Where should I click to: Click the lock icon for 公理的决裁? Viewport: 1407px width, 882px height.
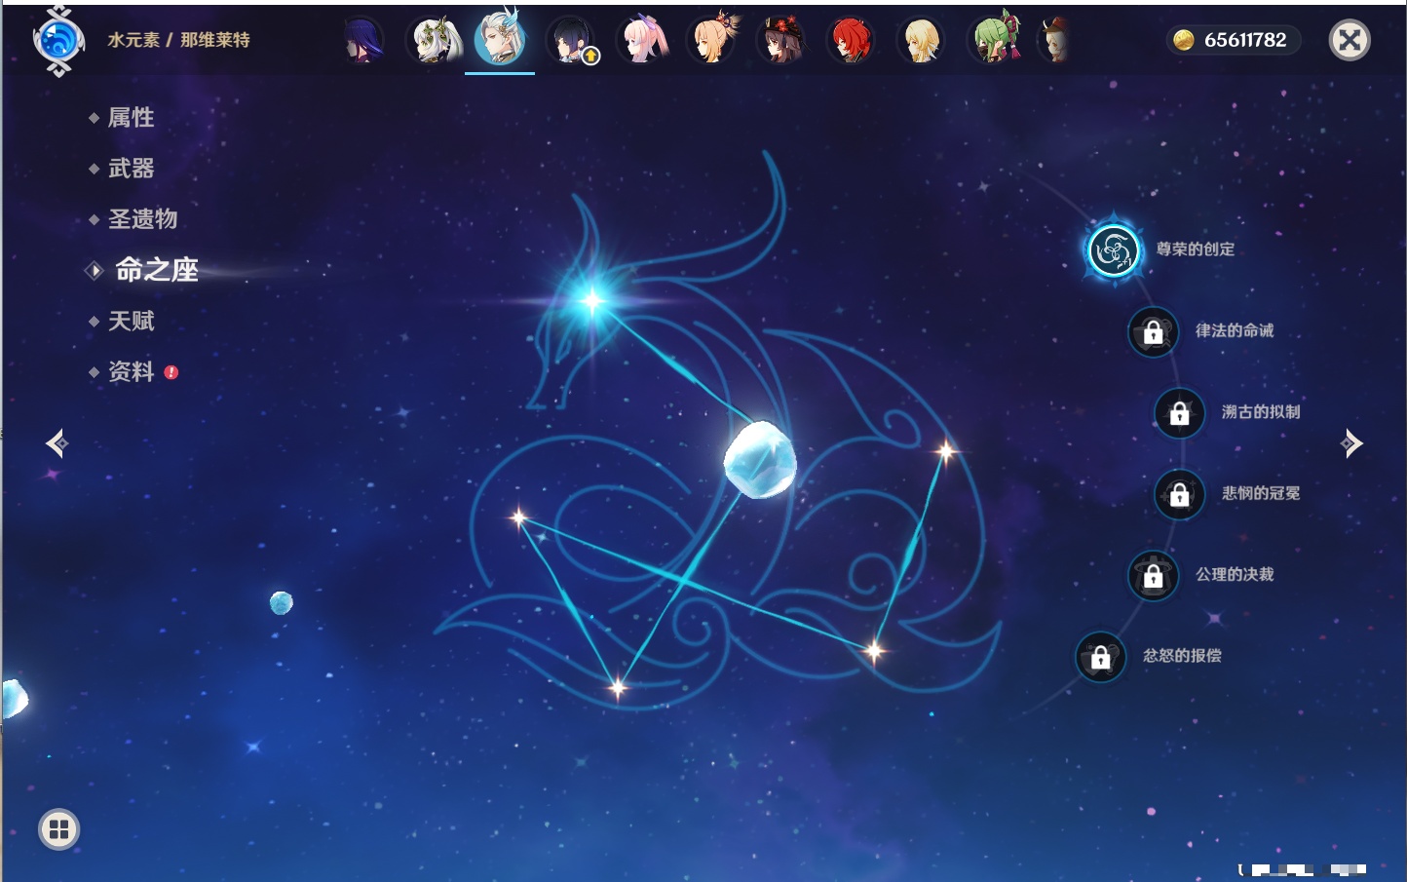point(1153,575)
